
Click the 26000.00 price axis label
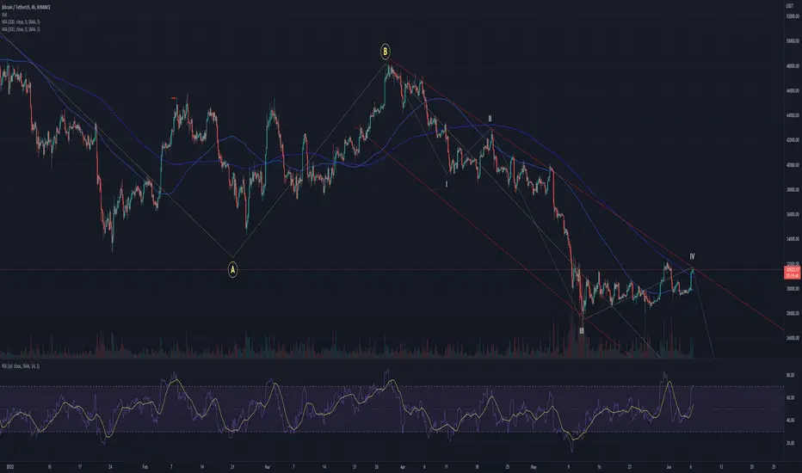point(793,338)
